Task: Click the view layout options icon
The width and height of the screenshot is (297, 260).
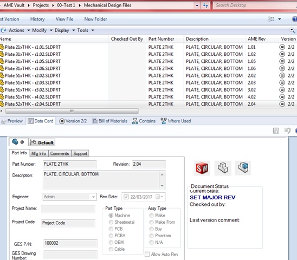Action: click(x=271, y=19)
